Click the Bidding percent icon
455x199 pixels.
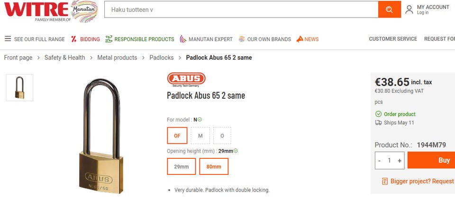click(74, 39)
